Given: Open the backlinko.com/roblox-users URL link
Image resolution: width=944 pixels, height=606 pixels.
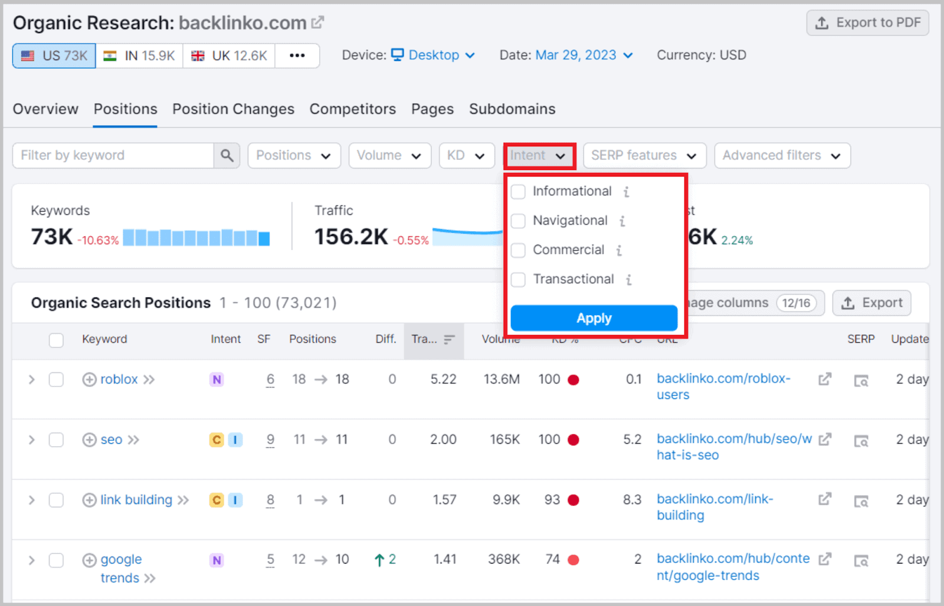Looking at the screenshot, I should pyautogui.click(x=723, y=386).
